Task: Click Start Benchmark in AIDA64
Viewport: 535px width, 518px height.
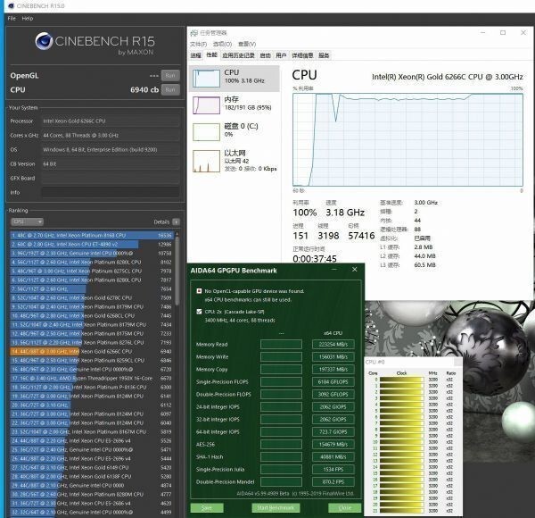Action: tap(275, 507)
